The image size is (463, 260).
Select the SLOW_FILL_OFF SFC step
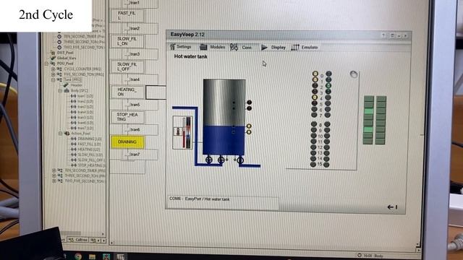pos(127,66)
